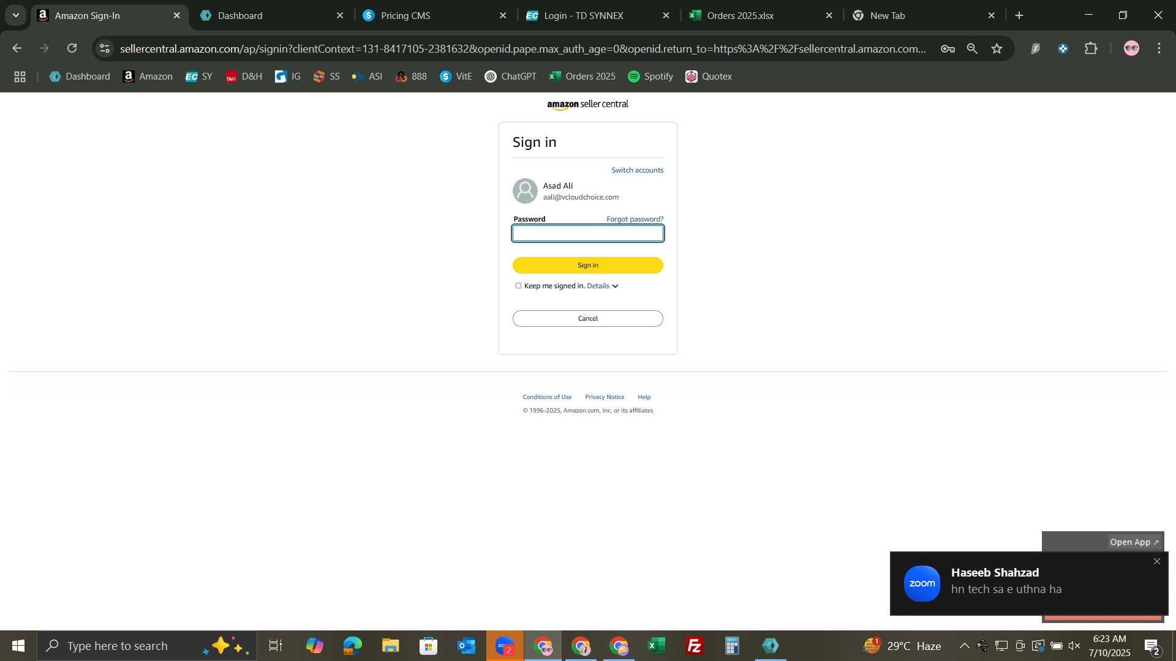This screenshot has height=661, width=1176.
Task: Open the Privacy Notice link
Action: coord(605,397)
